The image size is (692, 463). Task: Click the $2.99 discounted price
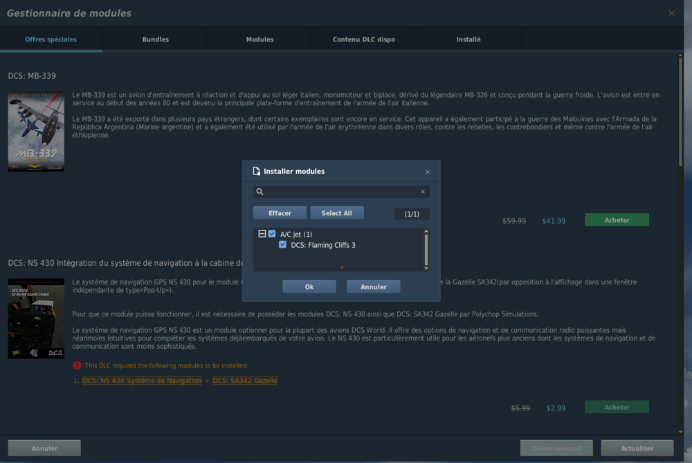(x=556, y=408)
